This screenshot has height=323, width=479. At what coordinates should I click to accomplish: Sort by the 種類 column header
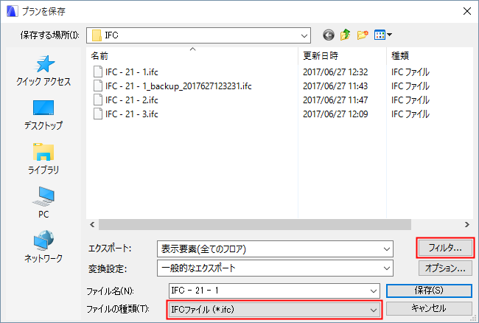coord(400,56)
